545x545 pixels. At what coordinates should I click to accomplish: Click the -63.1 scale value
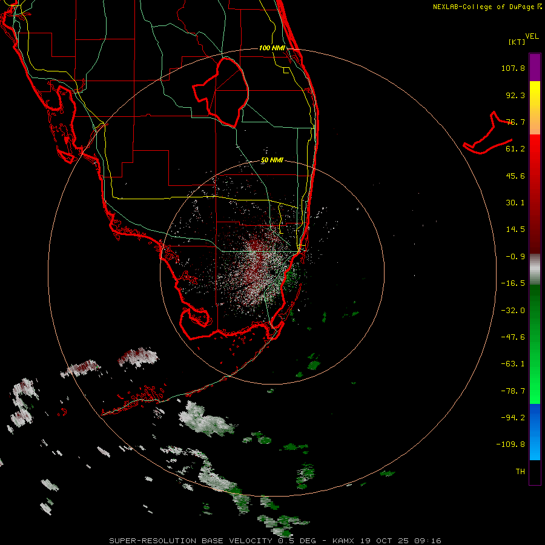[513, 364]
